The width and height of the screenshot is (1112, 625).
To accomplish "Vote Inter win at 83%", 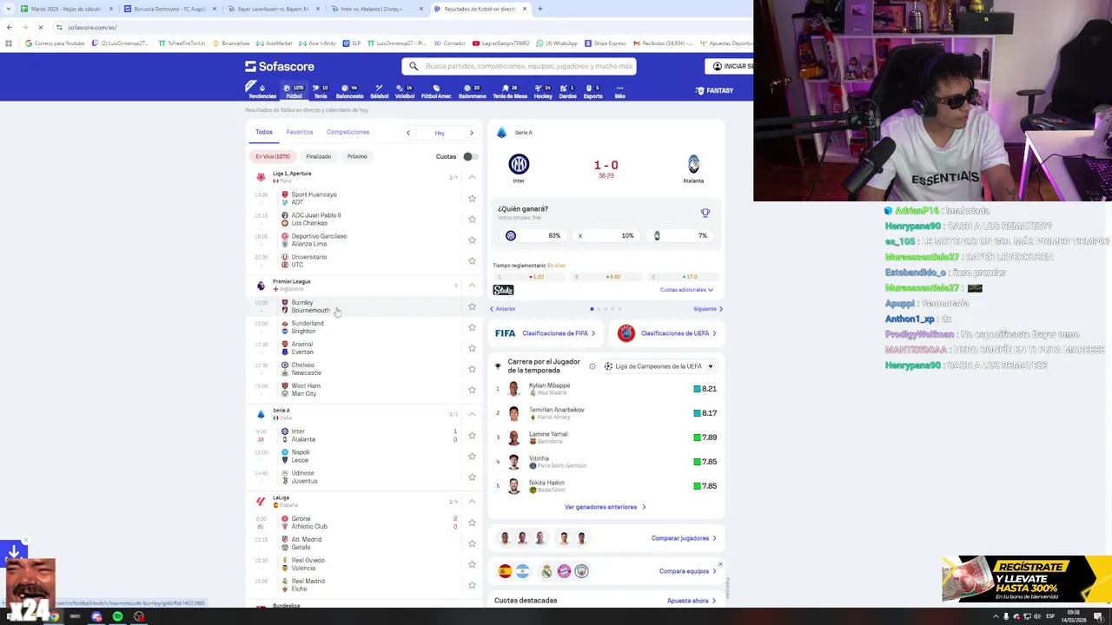I will coord(533,235).
